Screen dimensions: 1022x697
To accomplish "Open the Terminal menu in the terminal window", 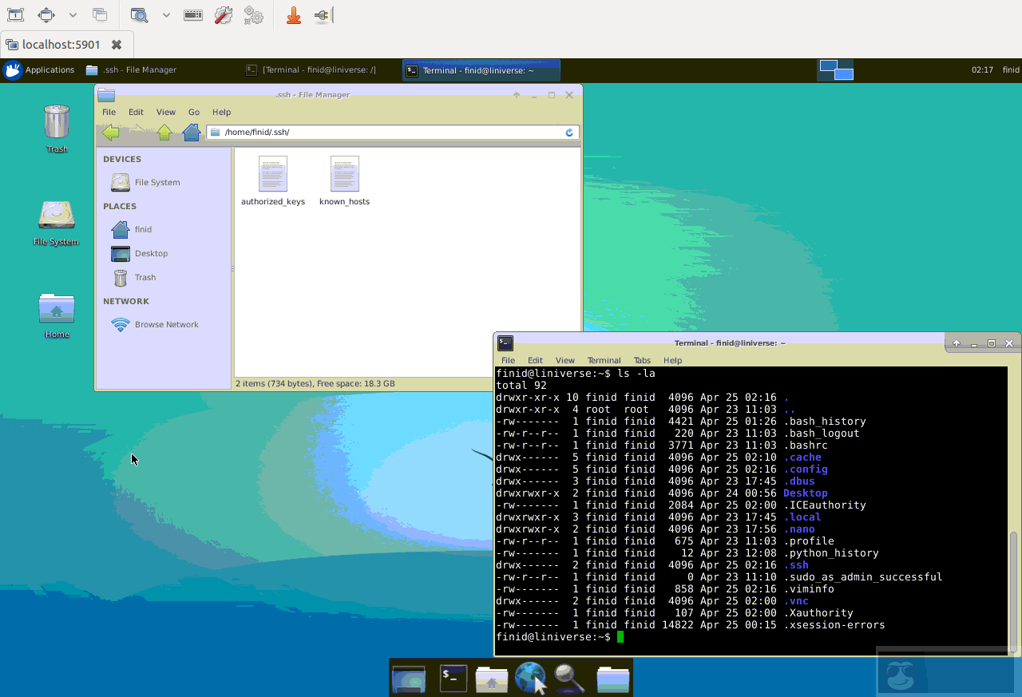I will [x=604, y=360].
